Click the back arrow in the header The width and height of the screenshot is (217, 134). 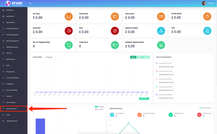point(31,3)
